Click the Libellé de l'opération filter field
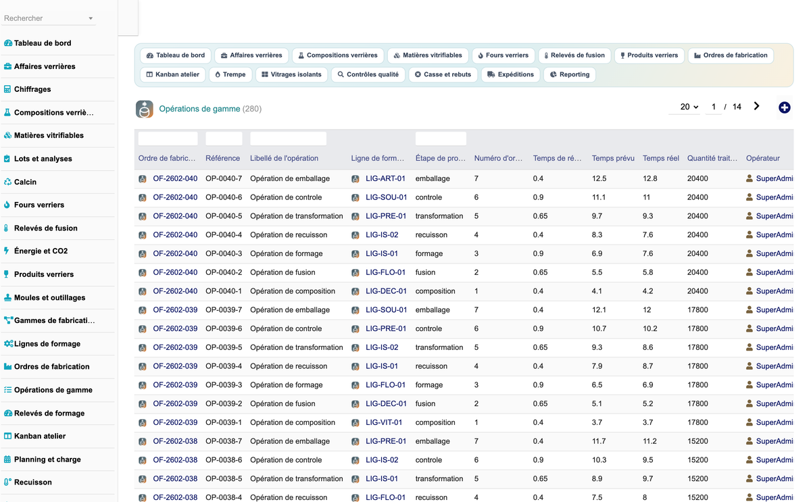This screenshot has width=811, height=502. 288,139
